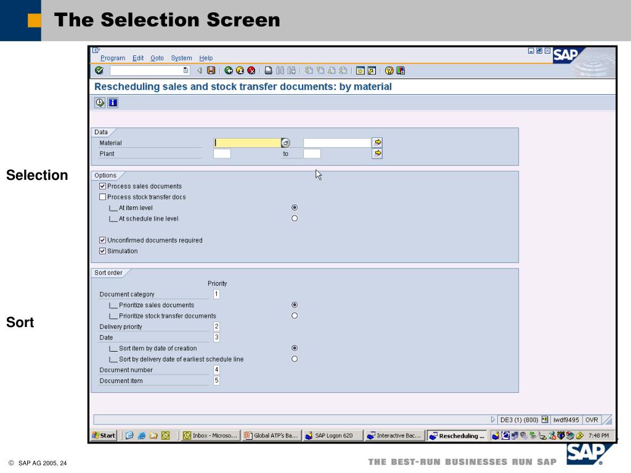
Task: Collapse command field with left triangle icon
Action: click(x=199, y=70)
